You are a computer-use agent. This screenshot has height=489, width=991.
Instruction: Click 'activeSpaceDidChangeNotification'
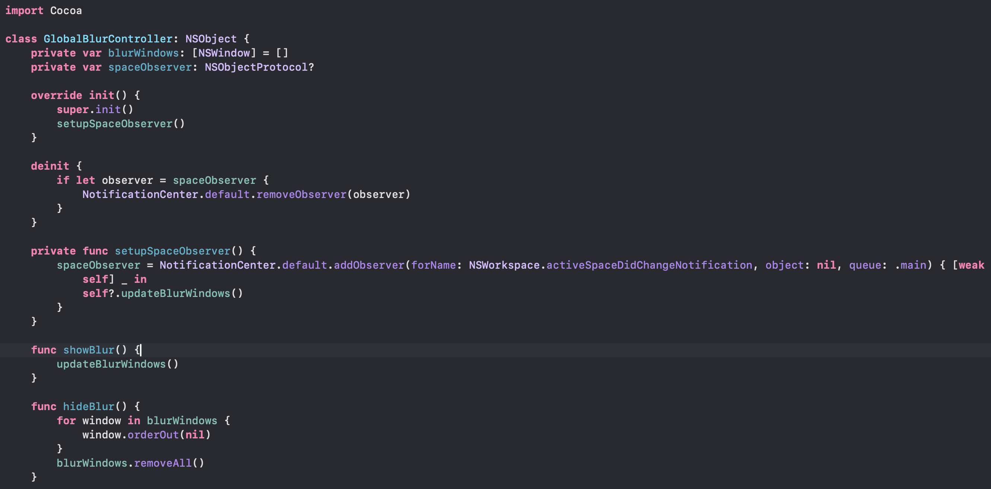click(x=649, y=265)
